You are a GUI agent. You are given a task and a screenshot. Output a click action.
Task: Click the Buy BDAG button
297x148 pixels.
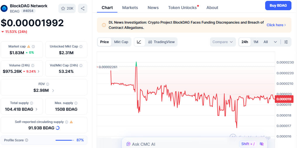pos(278,6)
